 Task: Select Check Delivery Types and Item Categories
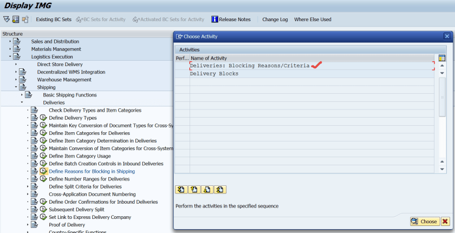coord(95,110)
